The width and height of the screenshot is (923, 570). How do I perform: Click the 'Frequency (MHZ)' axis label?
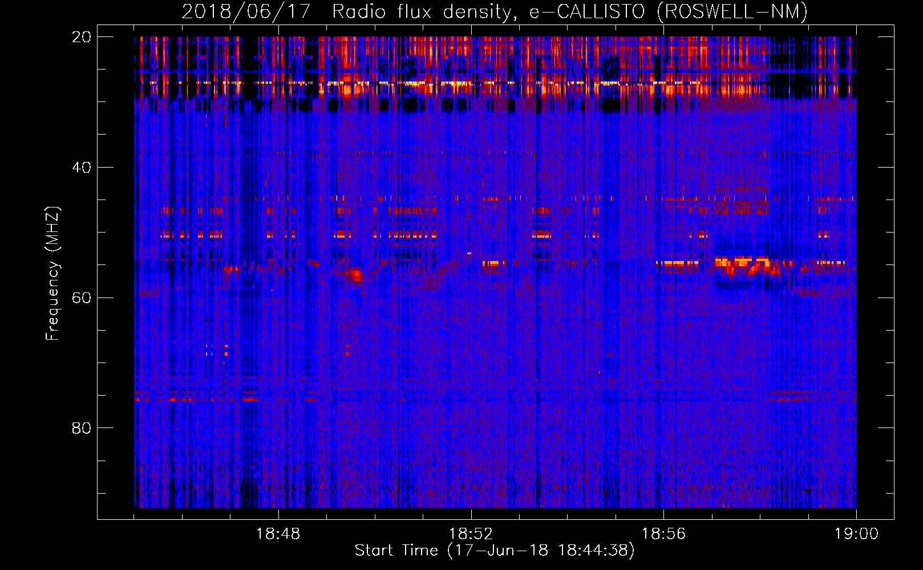click(x=53, y=273)
